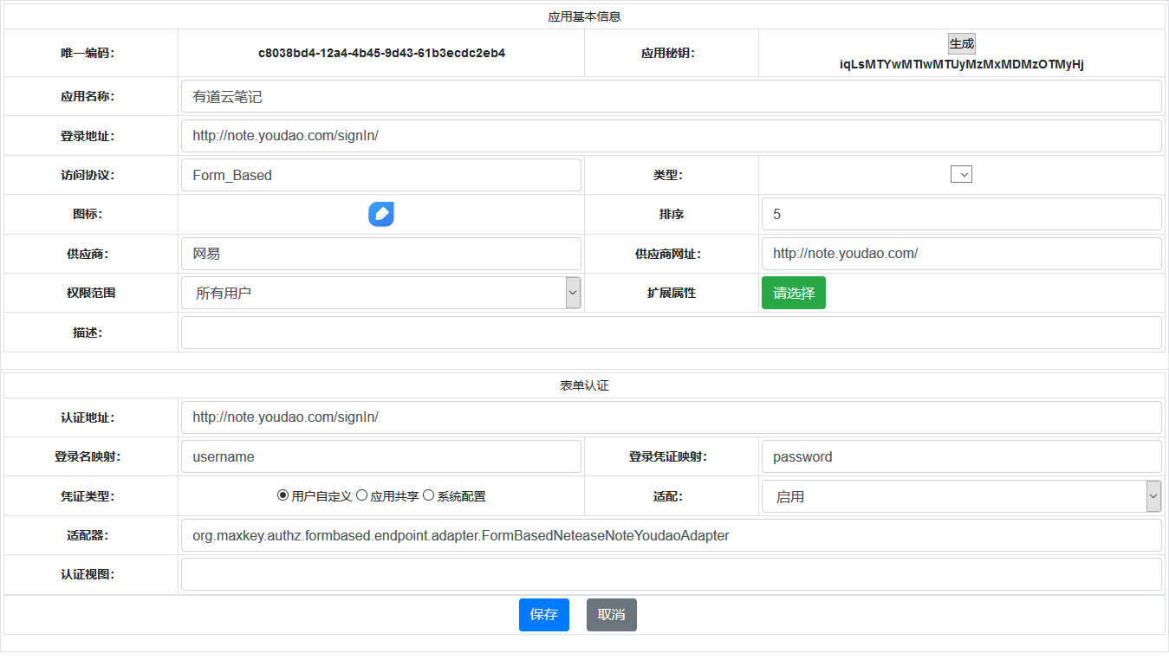
Task: Click the 访问协议 Form_Based field
Action: tap(380, 175)
